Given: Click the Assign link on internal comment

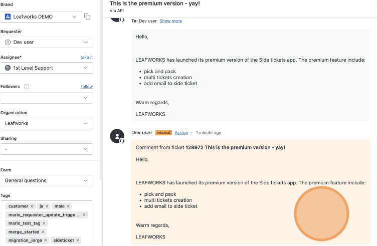Looking at the screenshot, I should [x=181, y=133].
